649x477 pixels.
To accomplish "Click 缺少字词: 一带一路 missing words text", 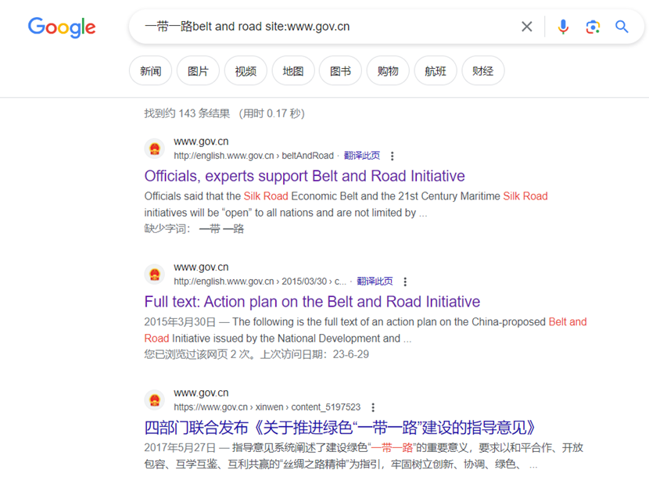I will [x=194, y=228].
